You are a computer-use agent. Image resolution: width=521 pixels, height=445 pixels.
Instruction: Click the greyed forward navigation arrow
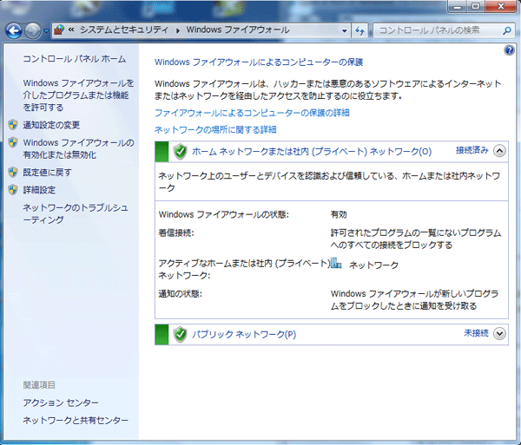[33, 31]
